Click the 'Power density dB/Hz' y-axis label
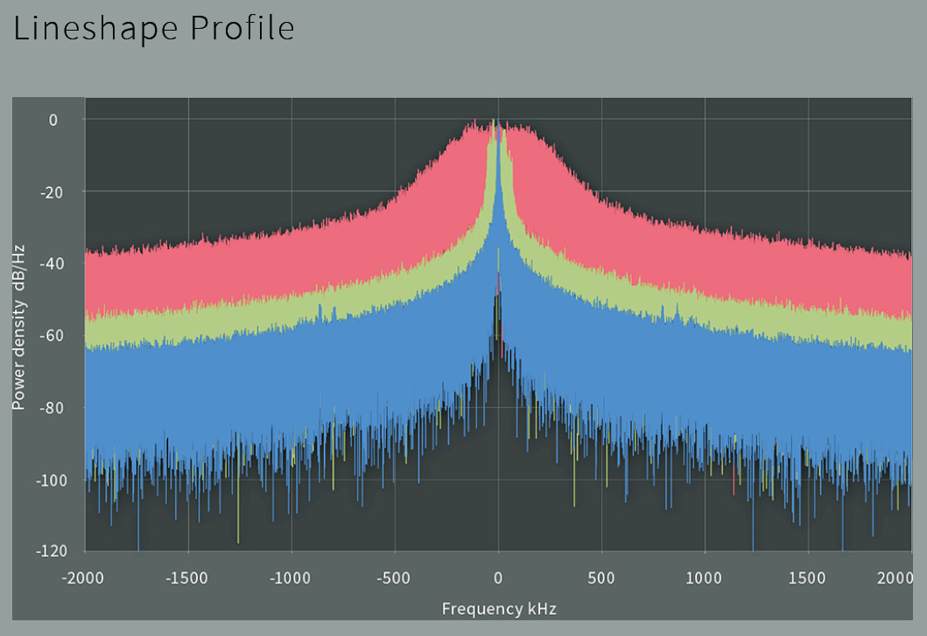Viewport: 927px width, 636px height. pos(19,327)
